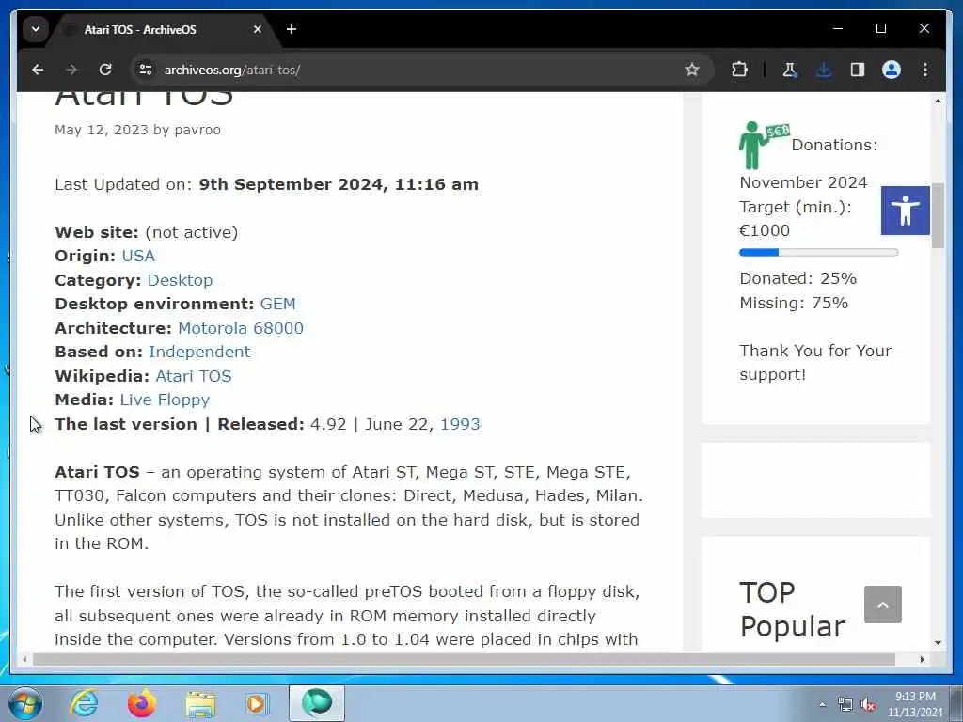Open Chrome Labs flask icon
Viewport: 963px width, 722px height.
tap(790, 70)
